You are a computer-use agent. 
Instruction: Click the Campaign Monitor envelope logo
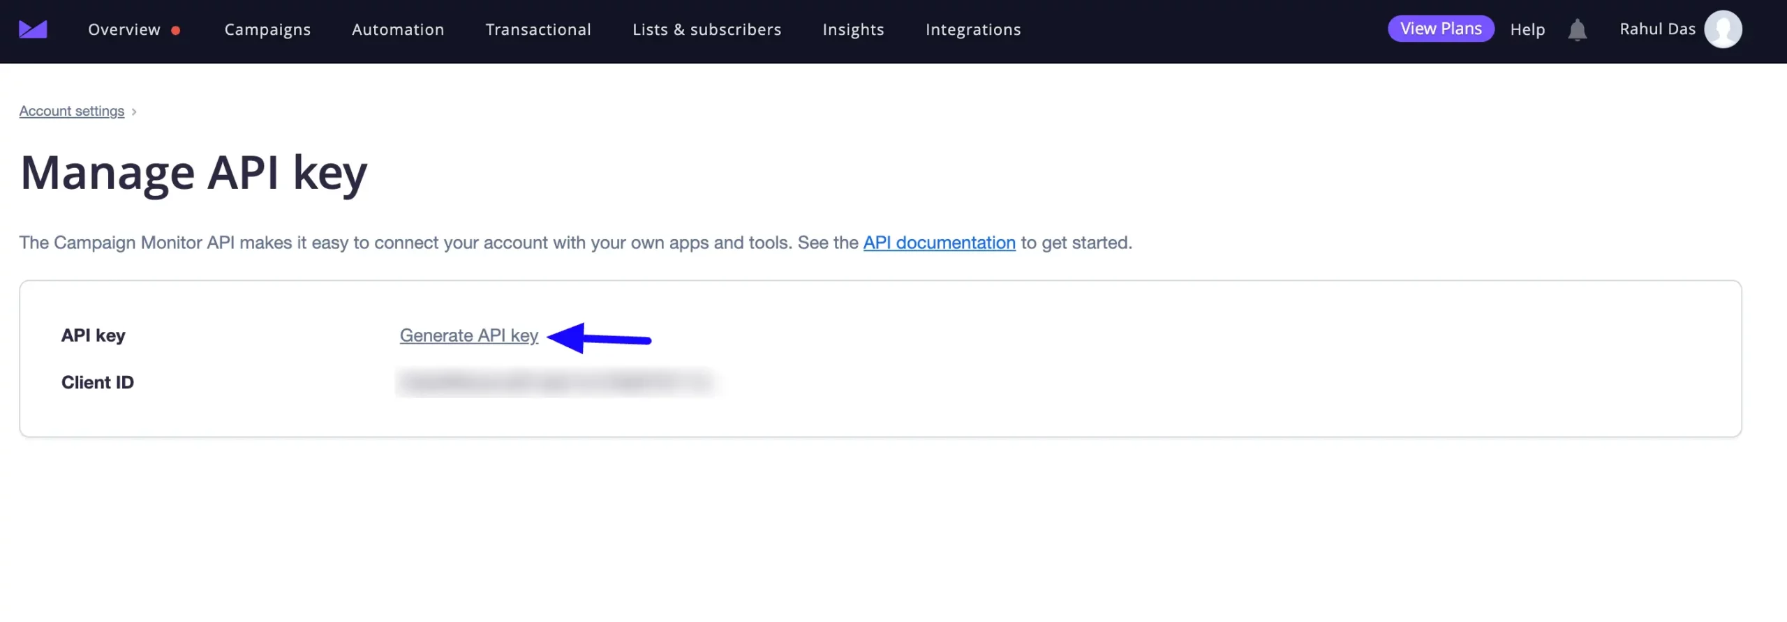click(x=33, y=29)
